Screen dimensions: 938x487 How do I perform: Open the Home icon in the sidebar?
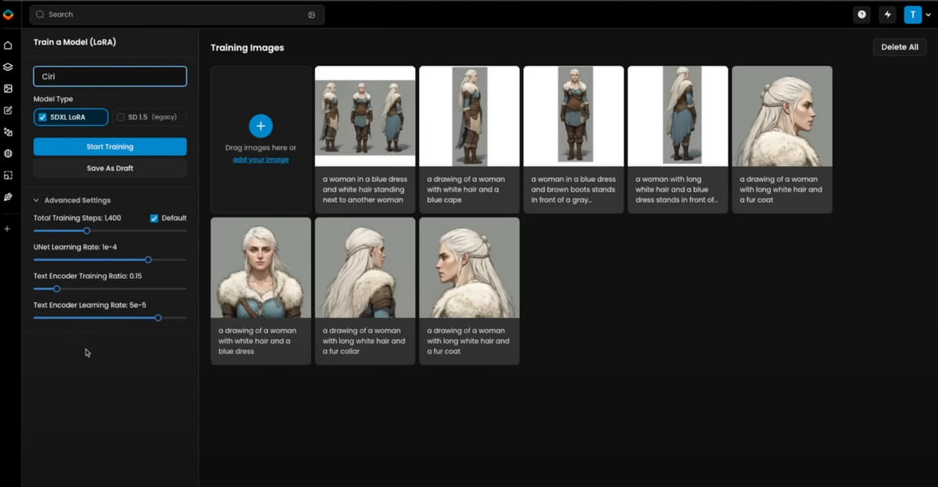[x=8, y=45]
